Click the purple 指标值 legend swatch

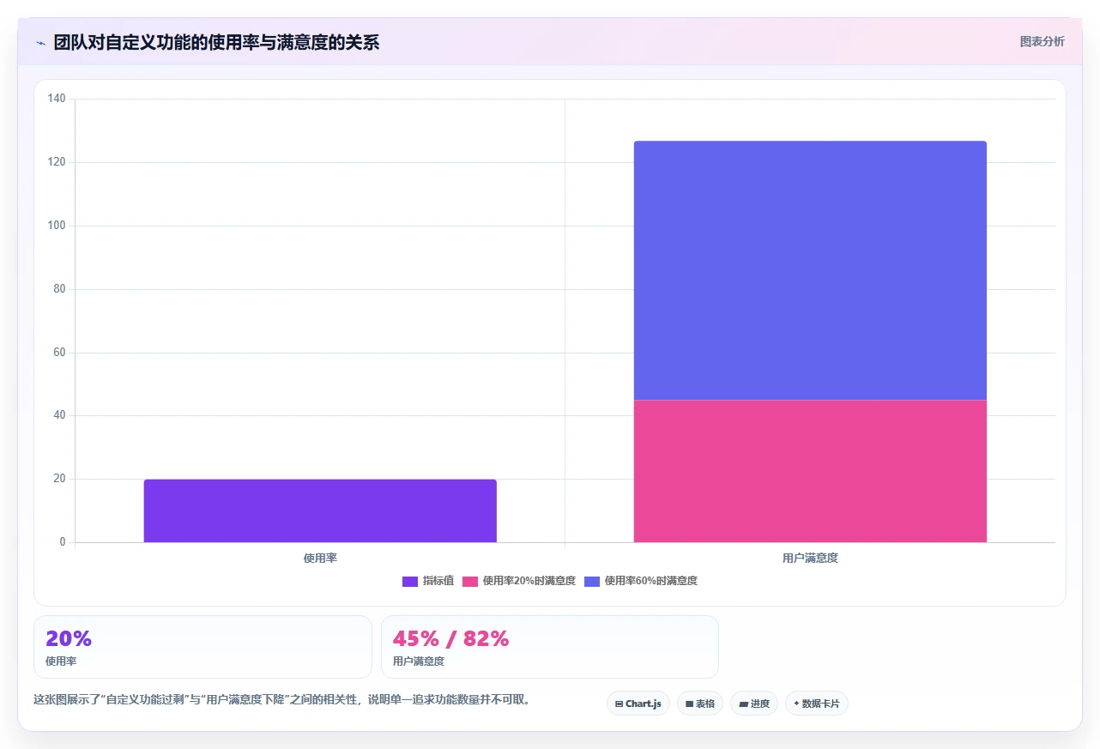(x=410, y=582)
